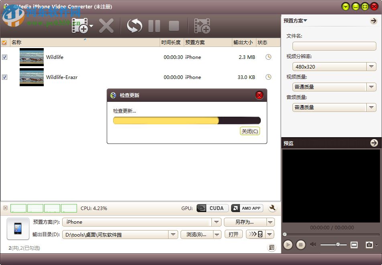Delete selected file using the X toolbar icon
382x265 pixels.
click(106, 25)
